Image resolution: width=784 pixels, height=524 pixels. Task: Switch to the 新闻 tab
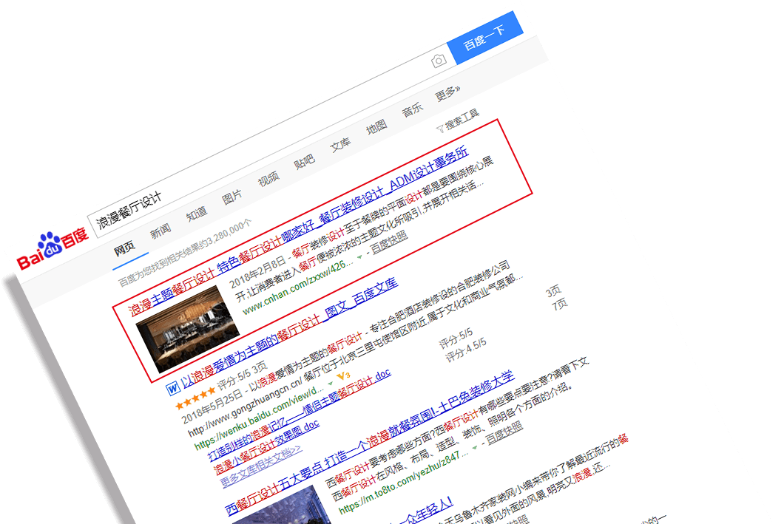tap(160, 231)
